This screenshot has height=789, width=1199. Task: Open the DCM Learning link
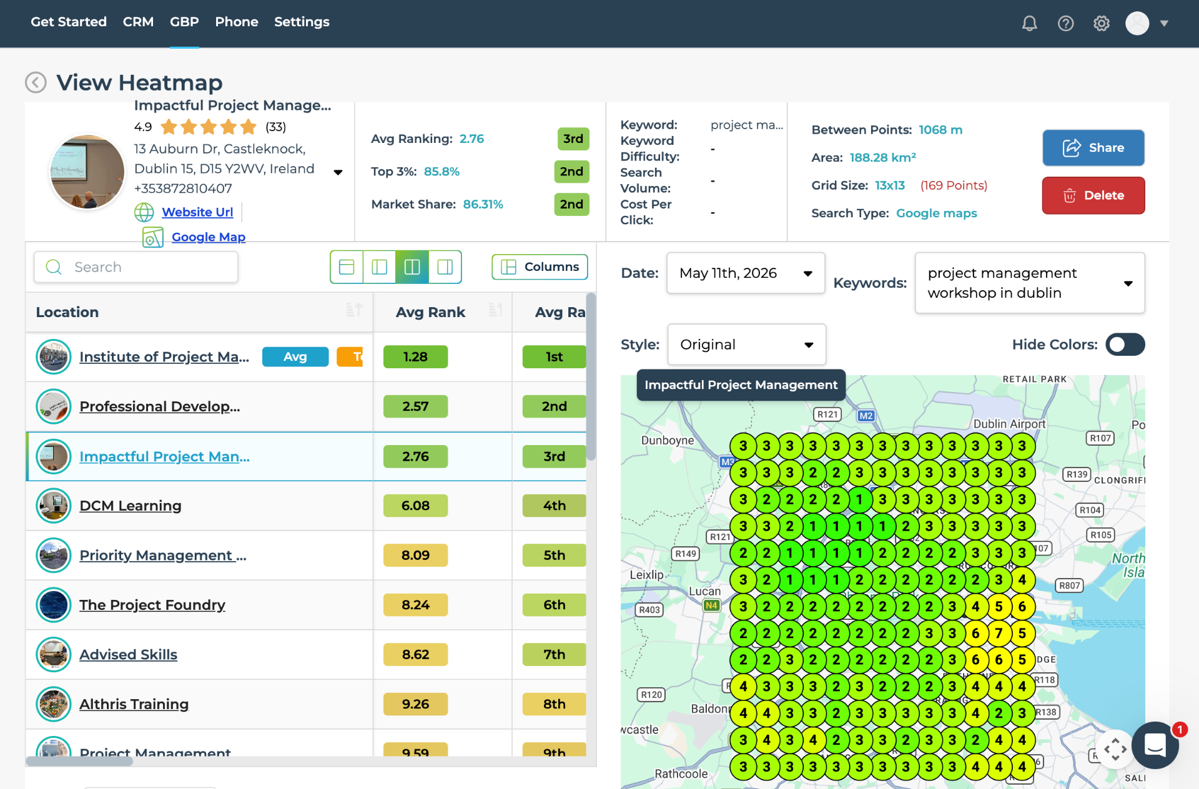coord(131,506)
